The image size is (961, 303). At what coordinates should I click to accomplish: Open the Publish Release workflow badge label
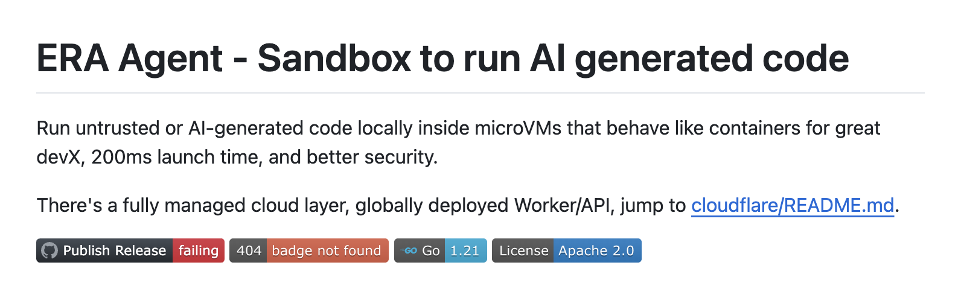point(114,250)
